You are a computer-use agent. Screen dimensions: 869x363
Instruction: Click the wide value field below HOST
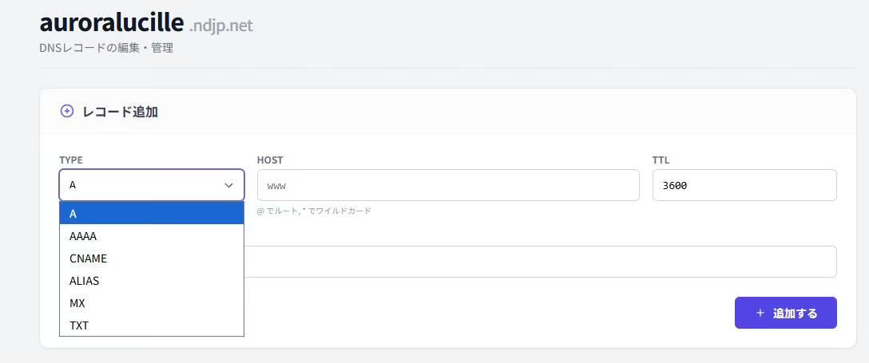[x=540, y=262]
